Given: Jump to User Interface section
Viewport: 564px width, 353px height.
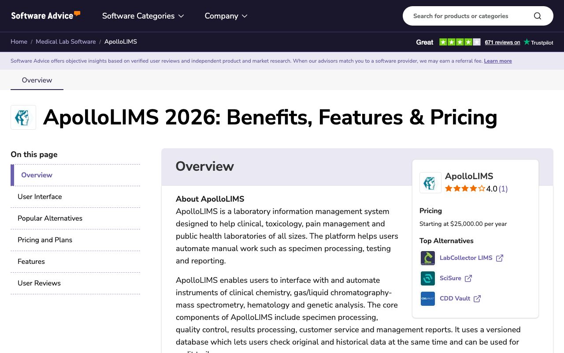Looking at the screenshot, I should coord(75,197).
